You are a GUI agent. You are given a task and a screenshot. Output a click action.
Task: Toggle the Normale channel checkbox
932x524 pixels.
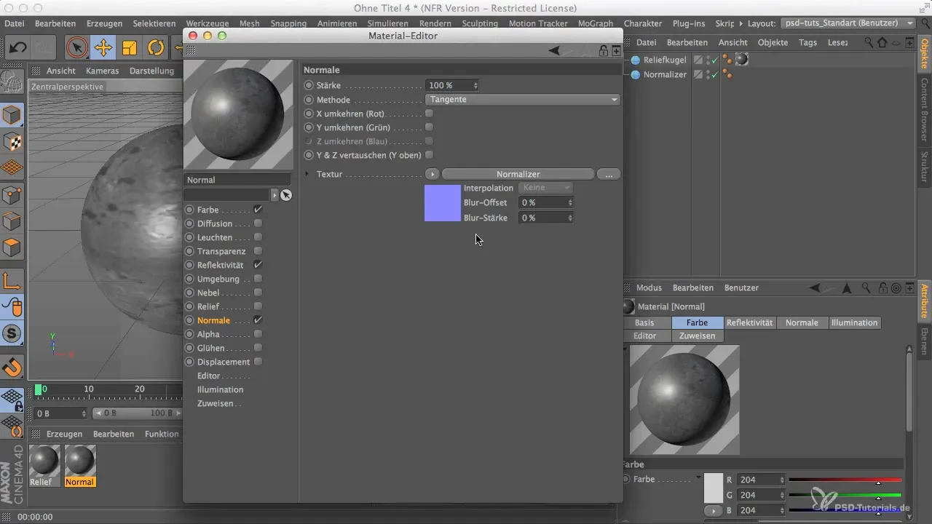click(x=258, y=320)
